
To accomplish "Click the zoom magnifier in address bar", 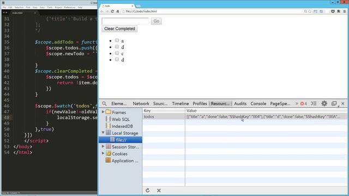I will (305, 11).
